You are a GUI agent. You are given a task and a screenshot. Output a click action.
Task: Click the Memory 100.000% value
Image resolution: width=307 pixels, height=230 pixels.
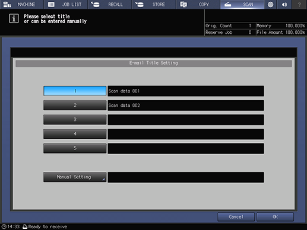click(295, 25)
